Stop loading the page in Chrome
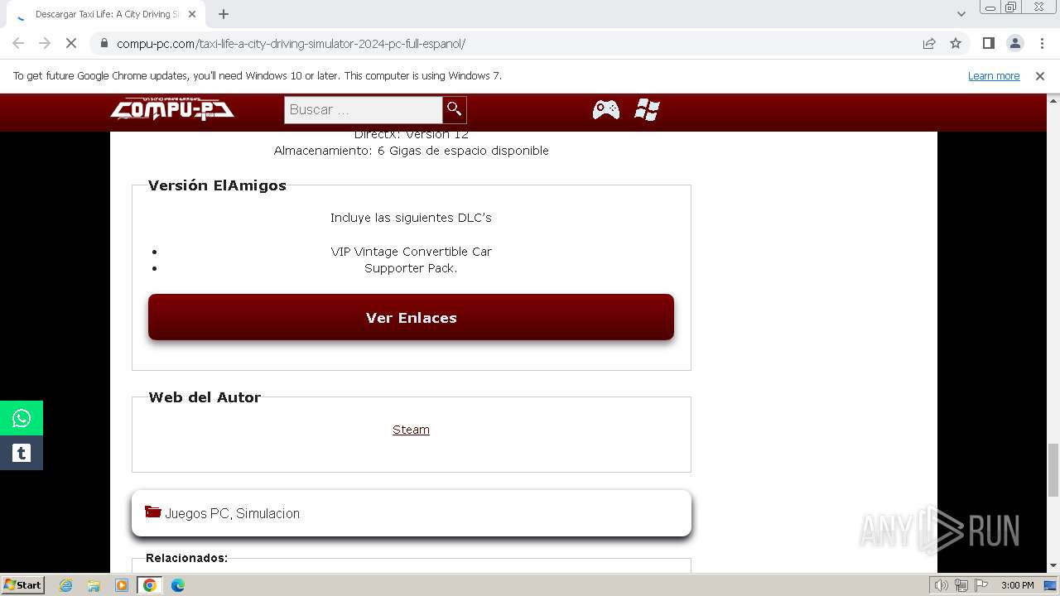Image resolution: width=1060 pixels, height=596 pixels. click(71, 43)
